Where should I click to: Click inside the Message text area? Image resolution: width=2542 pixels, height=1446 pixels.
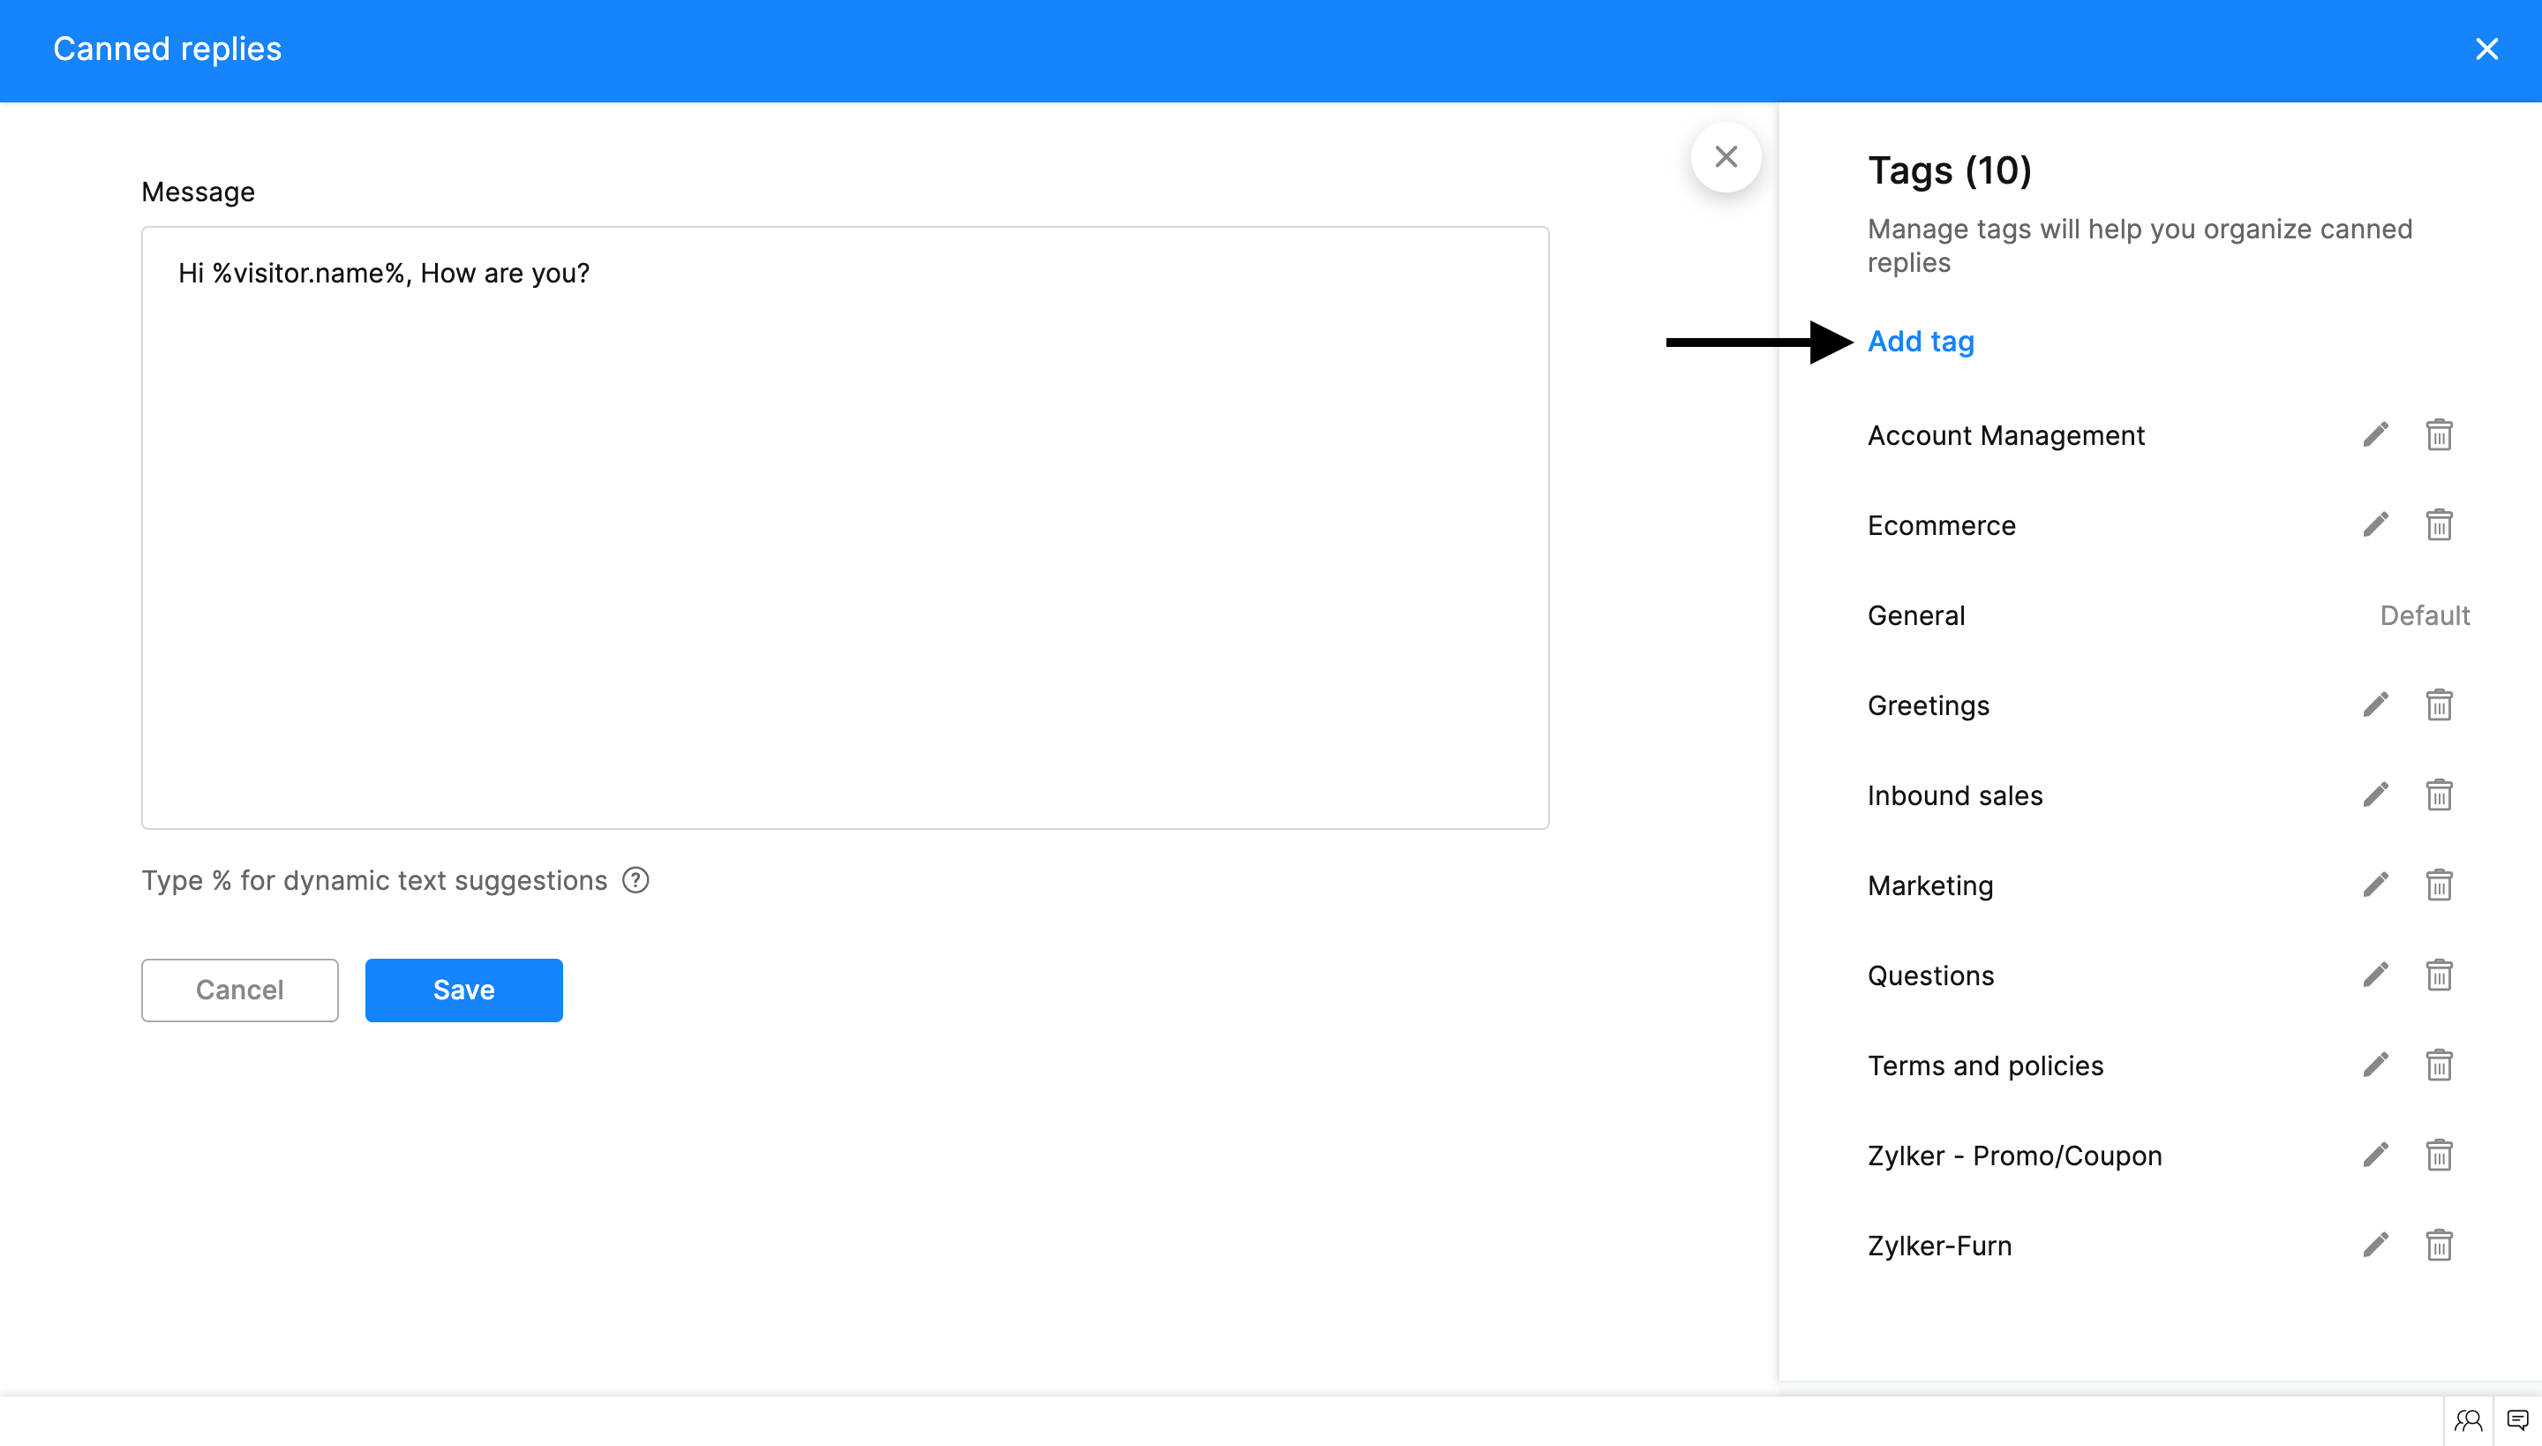pos(844,526)
